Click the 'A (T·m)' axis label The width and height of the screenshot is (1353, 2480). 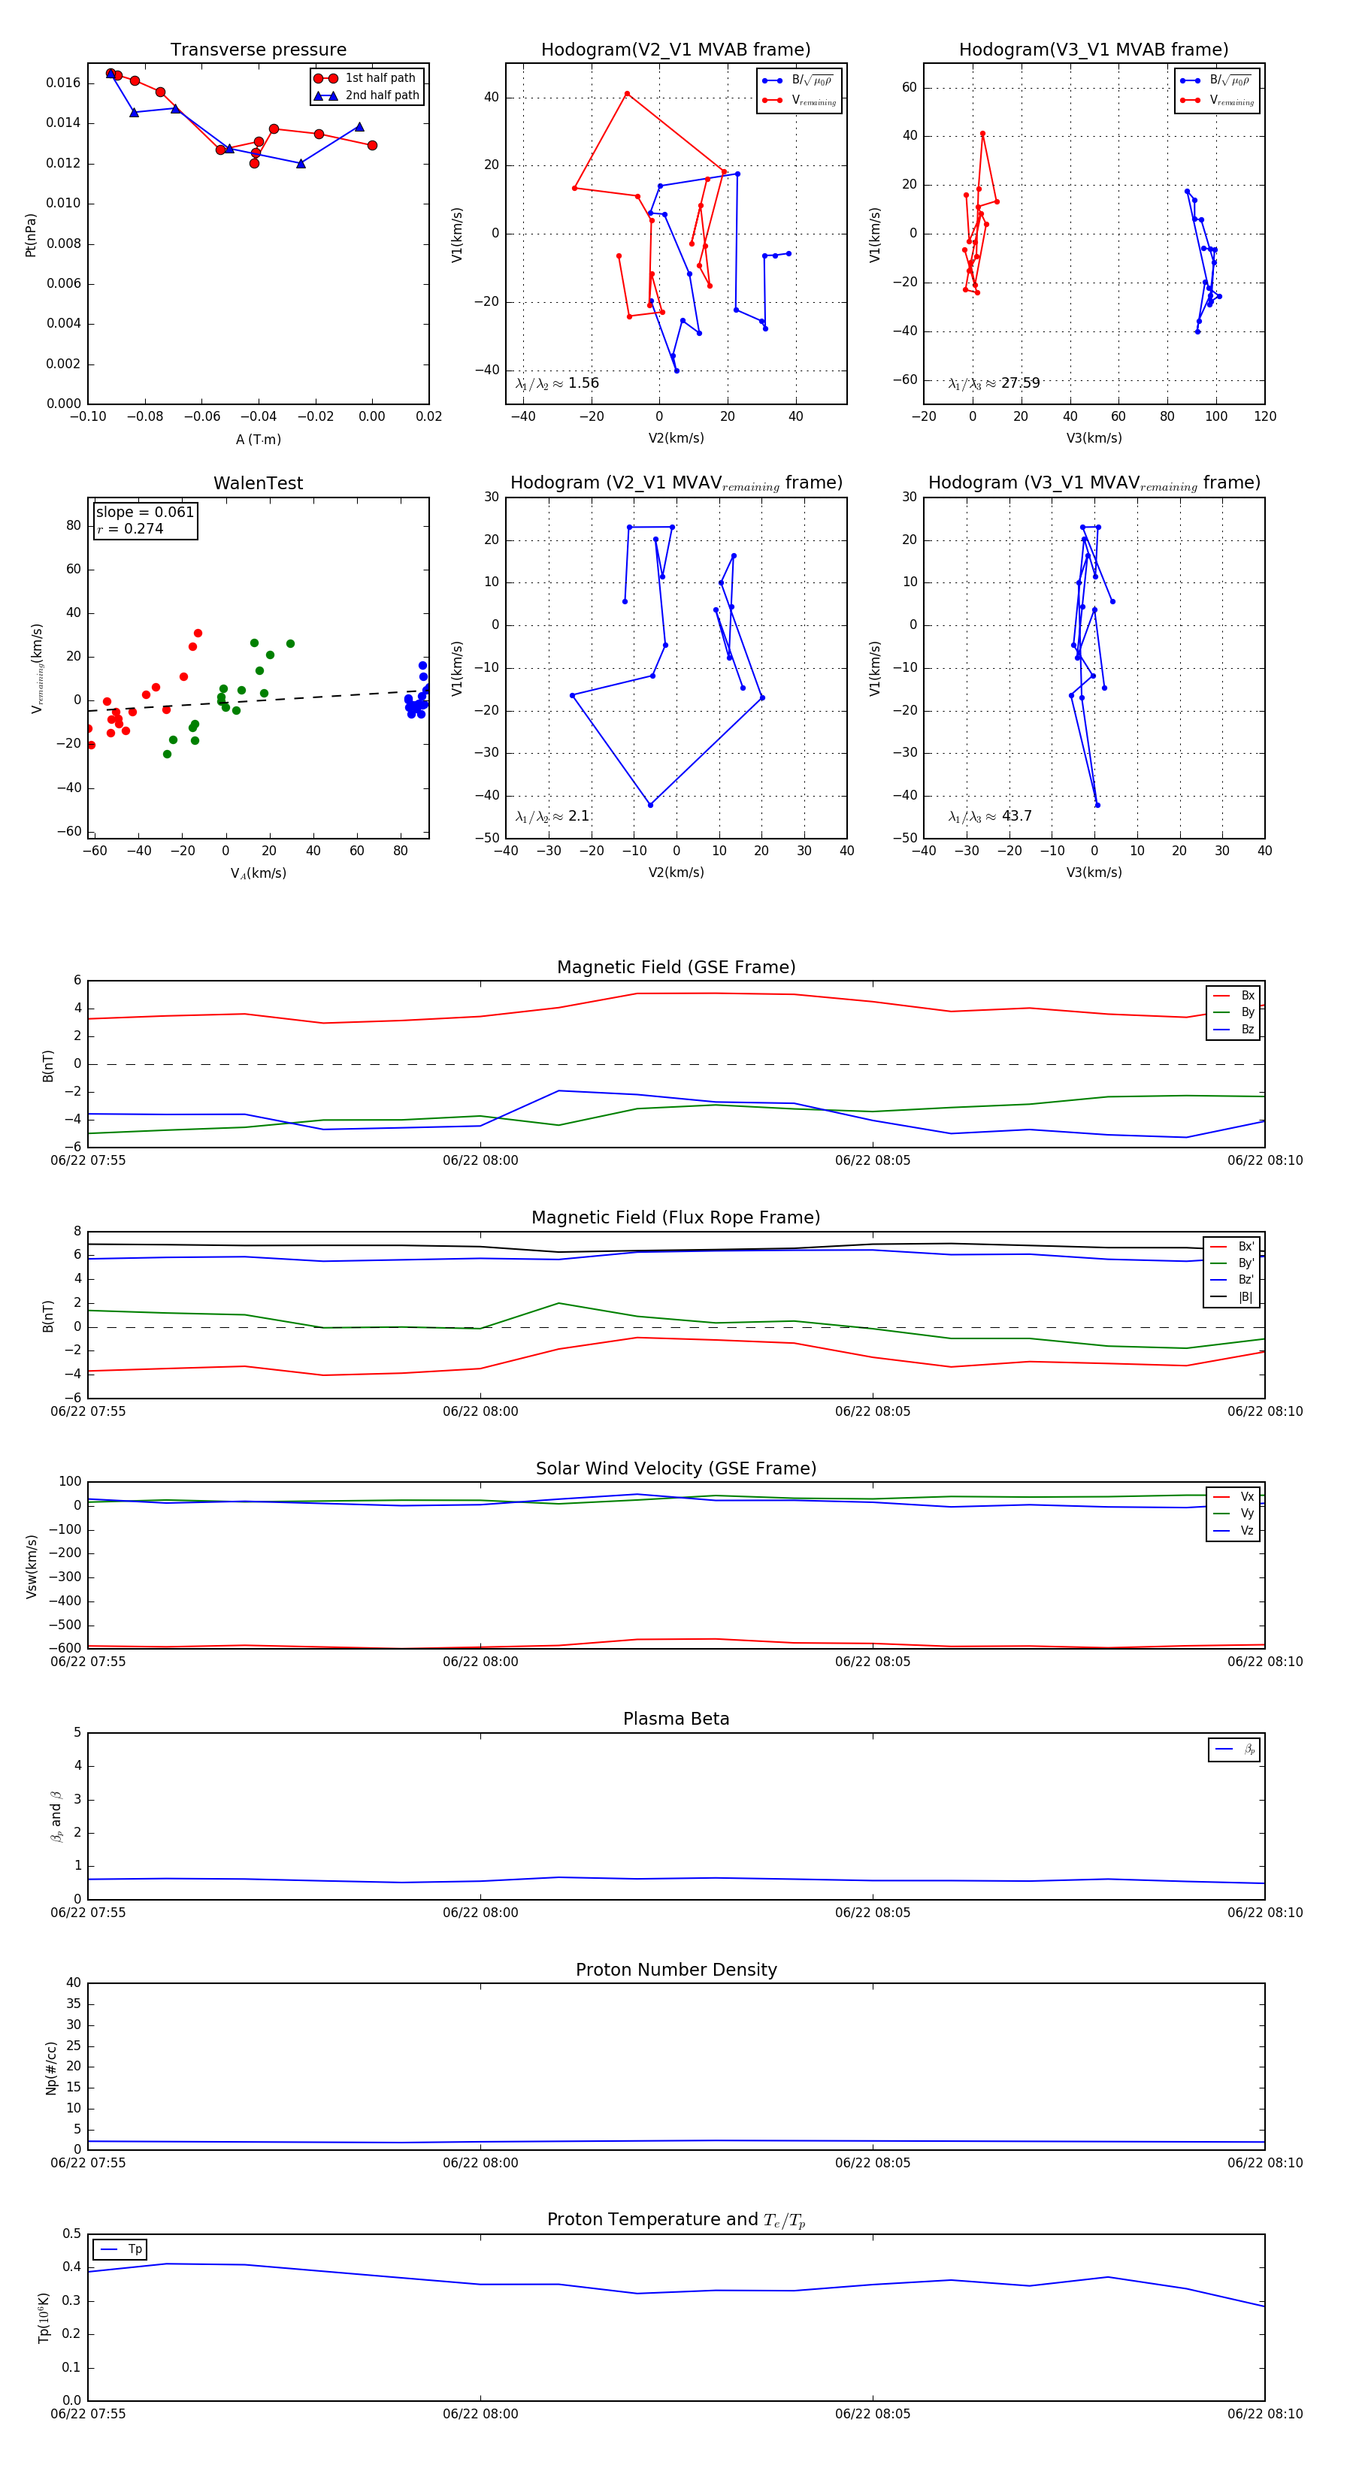[258, 439]
